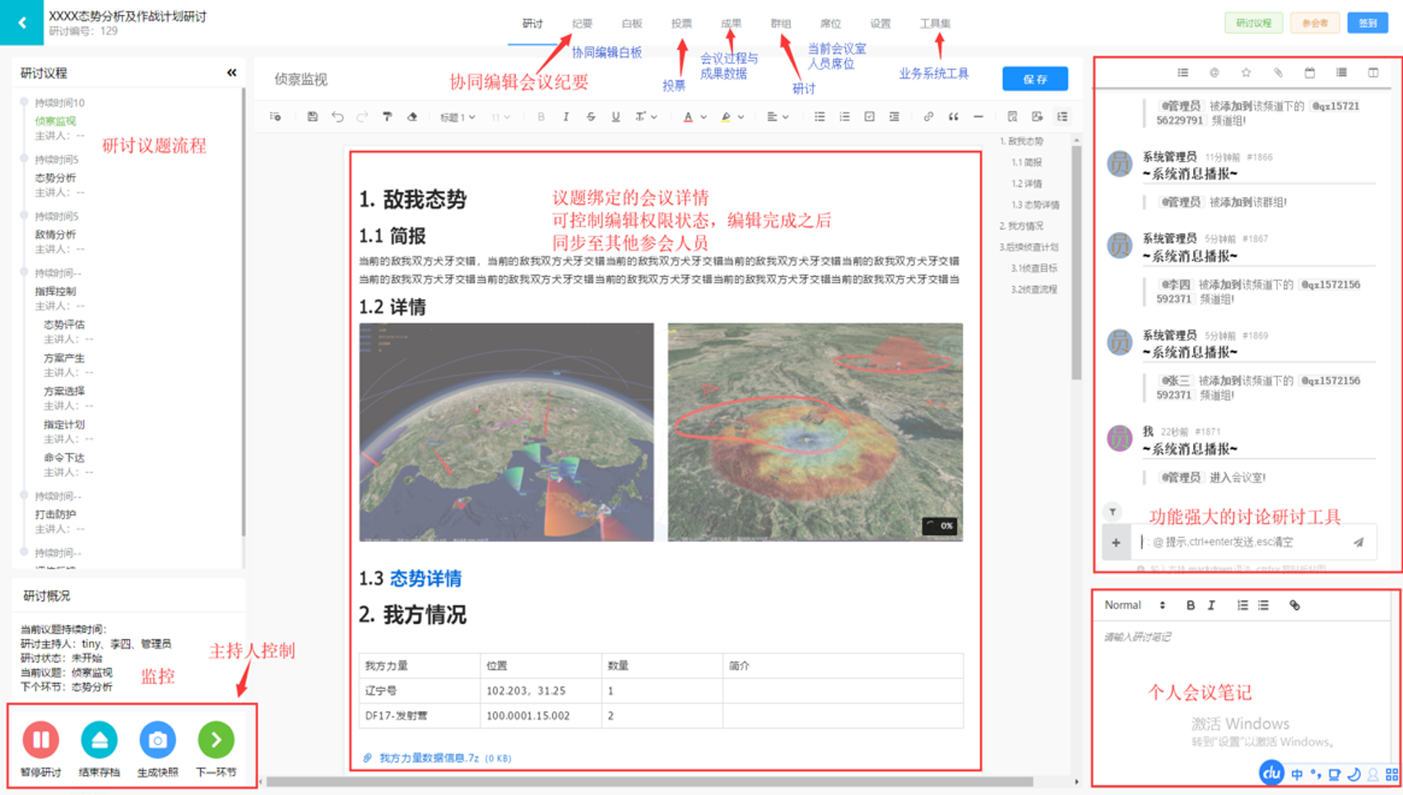Image resolution: width=1403 pixels, height=795 pixels.
Task: Open the Normal style dropdown in notes
Action: [1135, 606]
